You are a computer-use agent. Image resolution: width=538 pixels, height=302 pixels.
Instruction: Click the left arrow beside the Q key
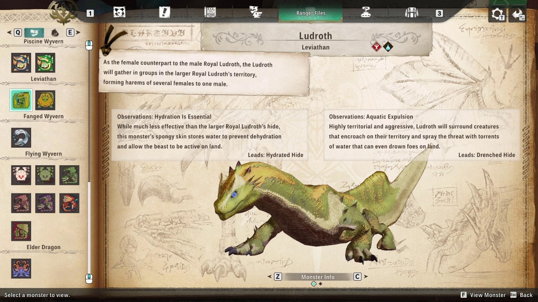pyautogui.click(x=9, y=32)
